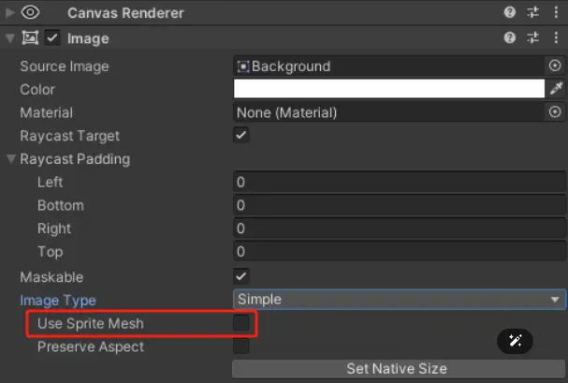Open Image component help reference
568x383 pixels.
coord(510,37)
